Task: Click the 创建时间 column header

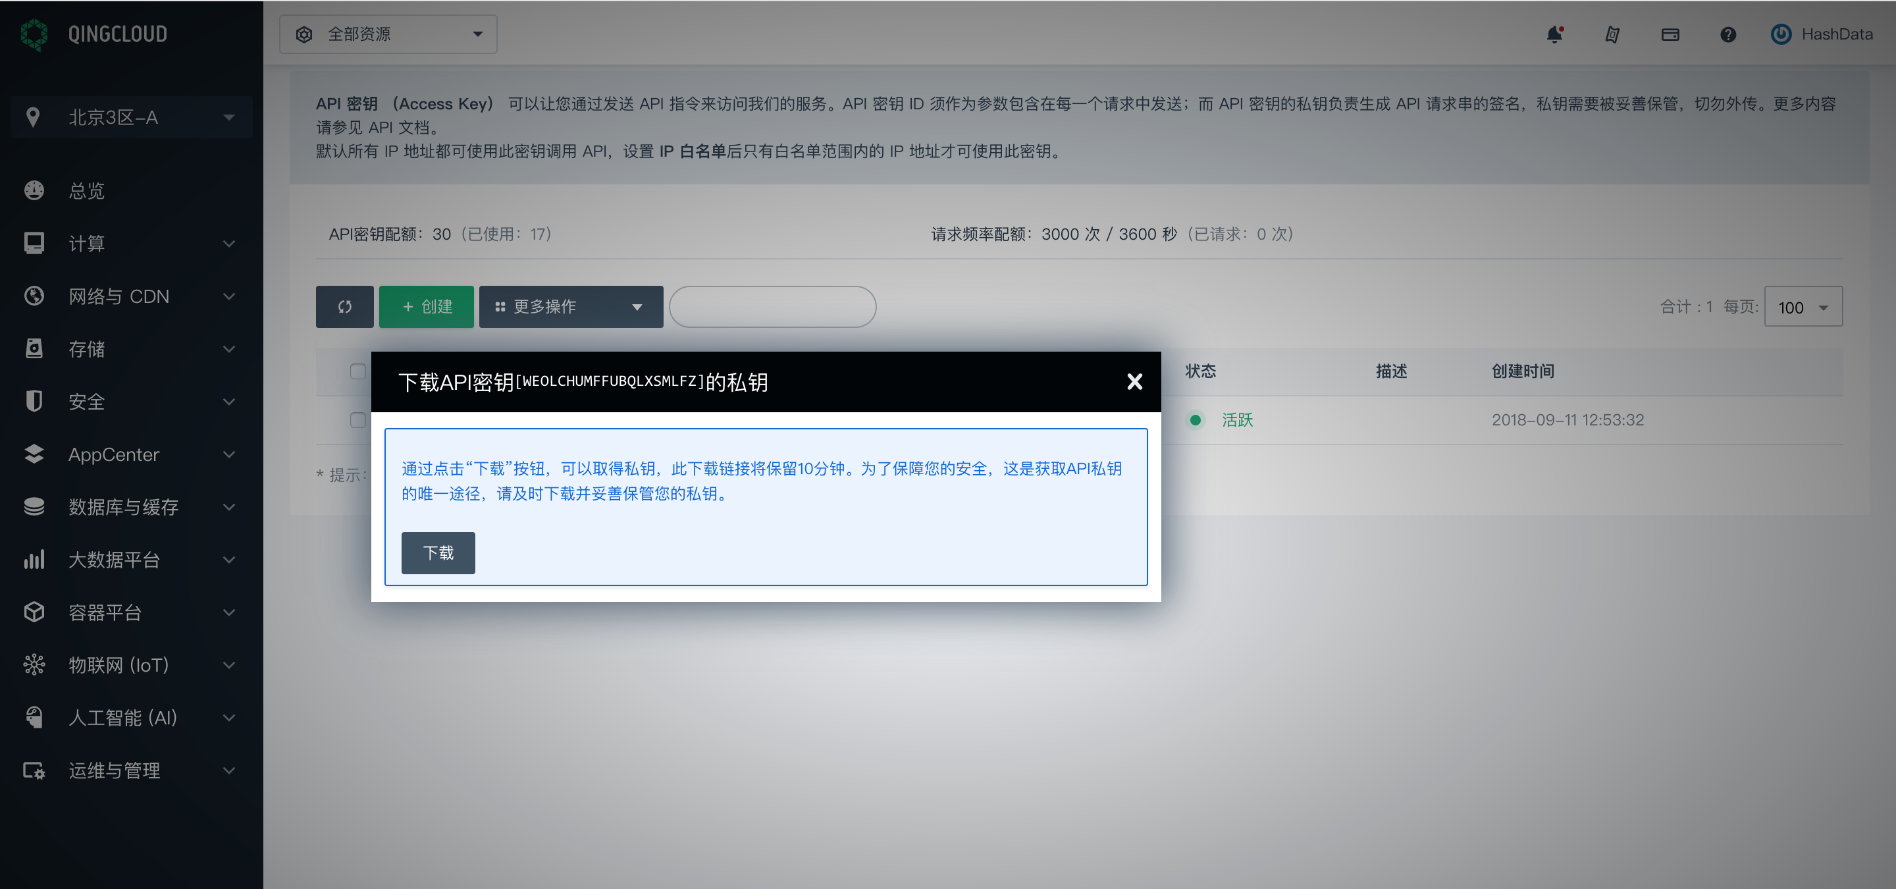Action: coord(1523,371)
